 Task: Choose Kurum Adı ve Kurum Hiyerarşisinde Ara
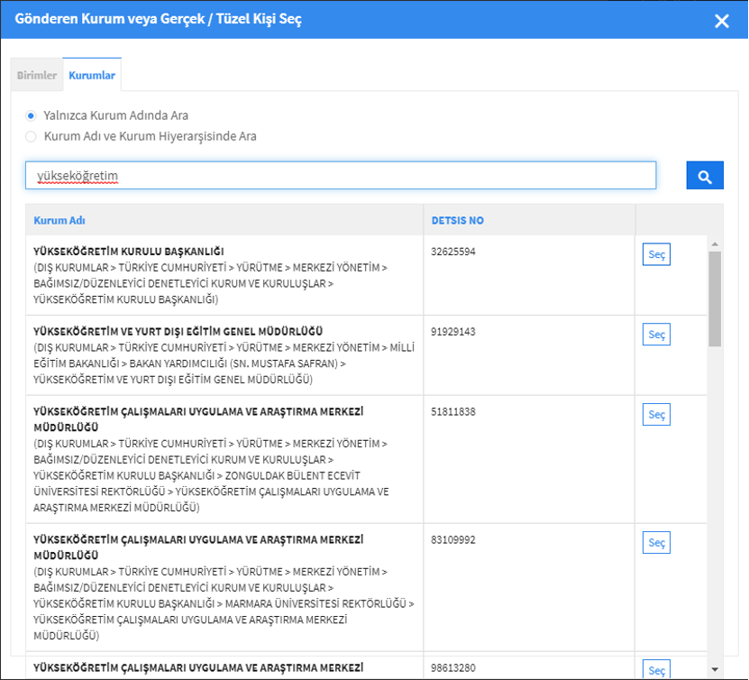pyautogui.click(x=31, y=137)
